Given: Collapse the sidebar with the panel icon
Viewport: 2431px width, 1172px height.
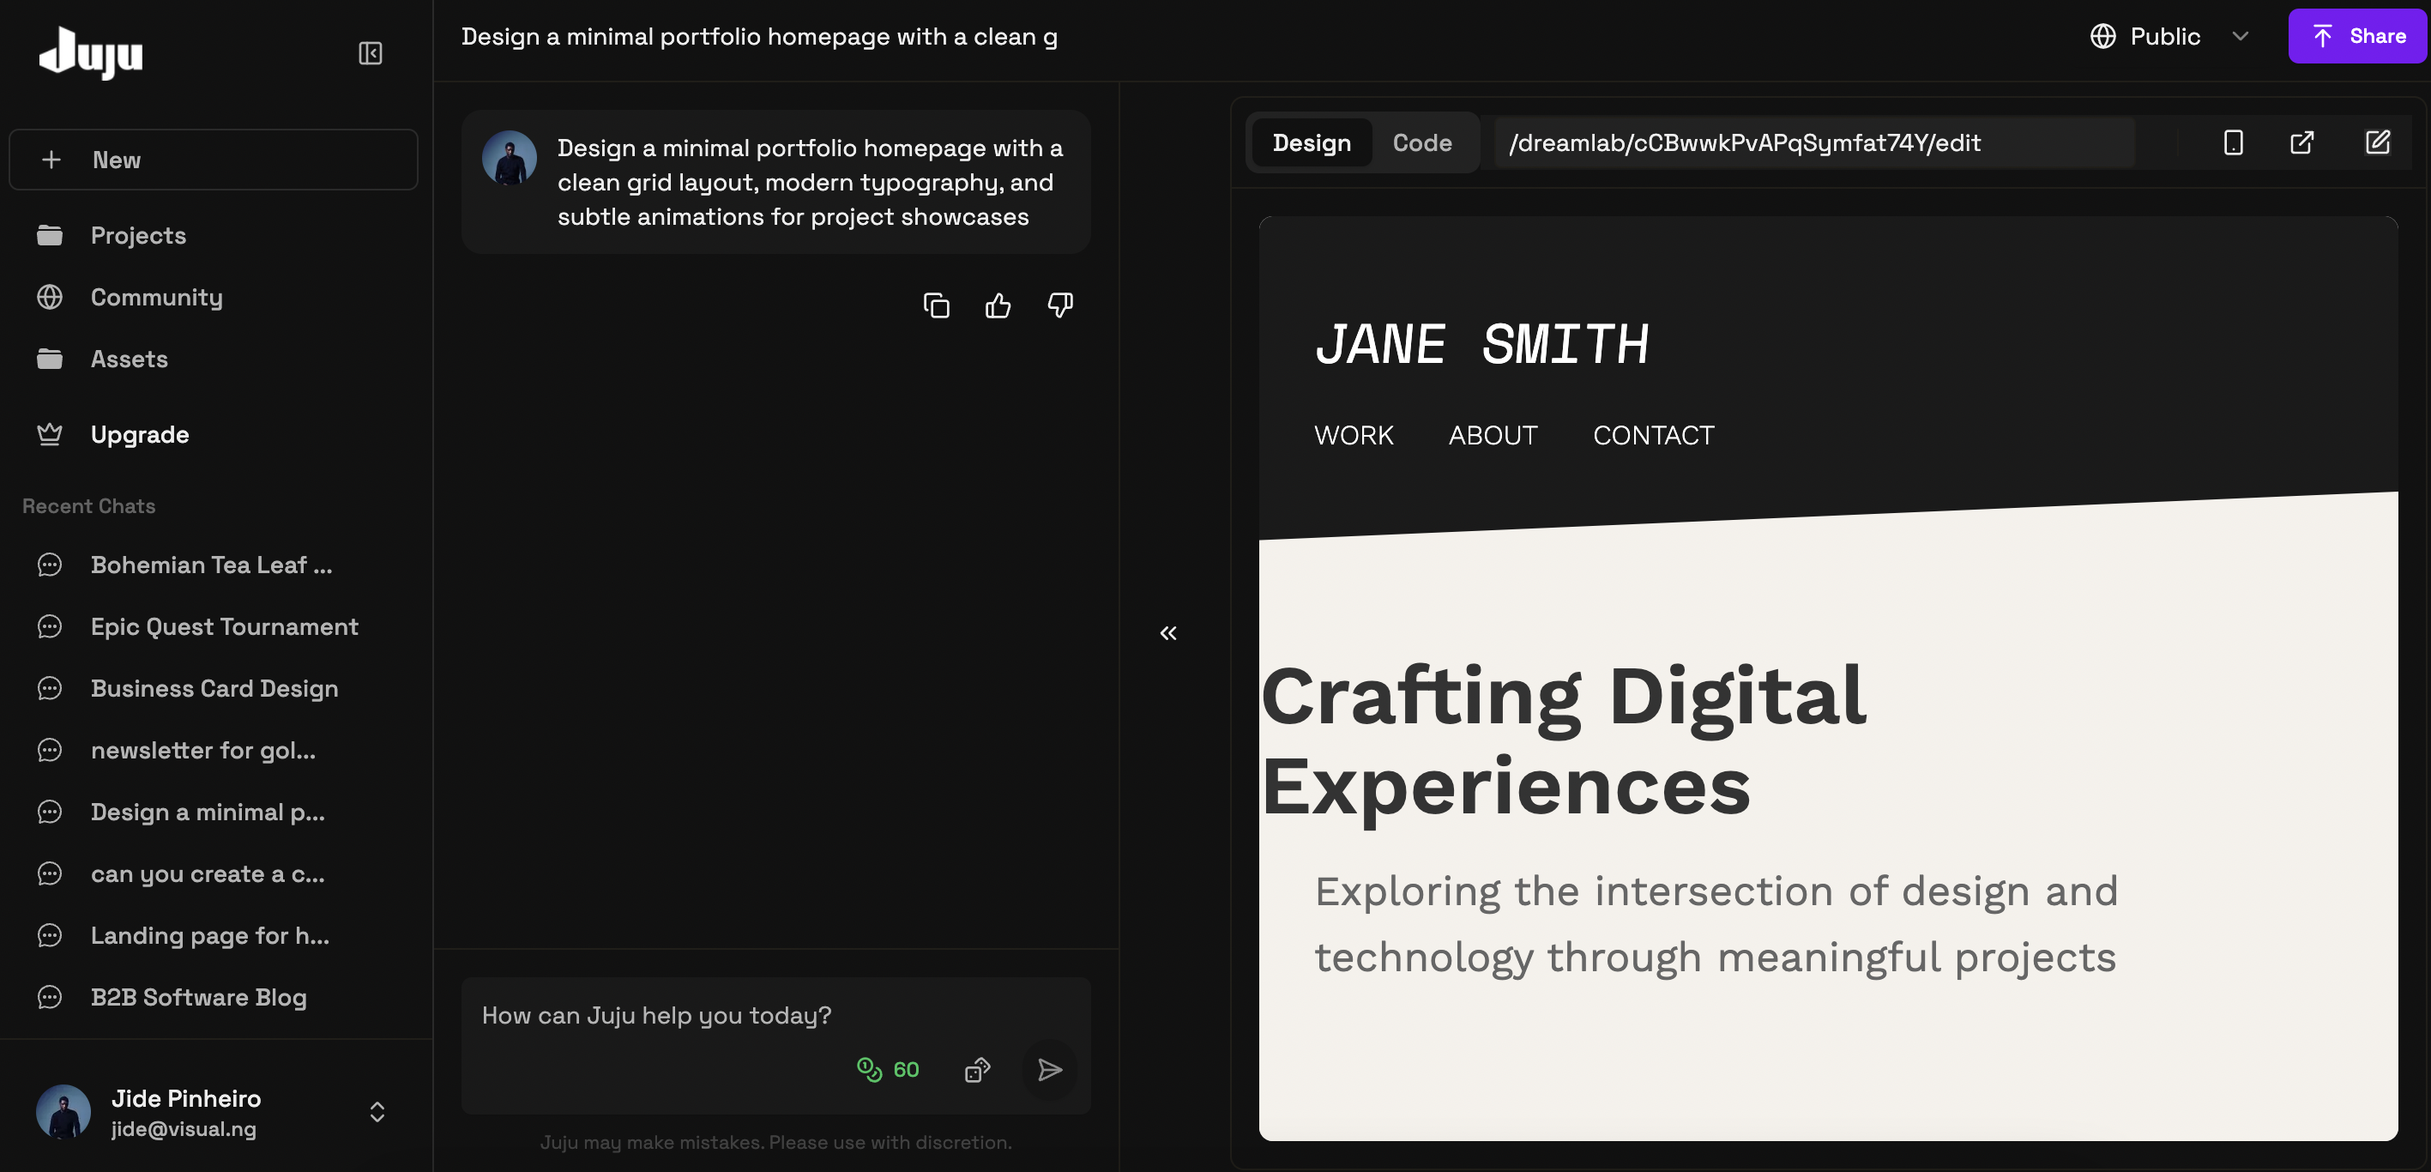Looking at the screenshot, I should pos(370,53).
